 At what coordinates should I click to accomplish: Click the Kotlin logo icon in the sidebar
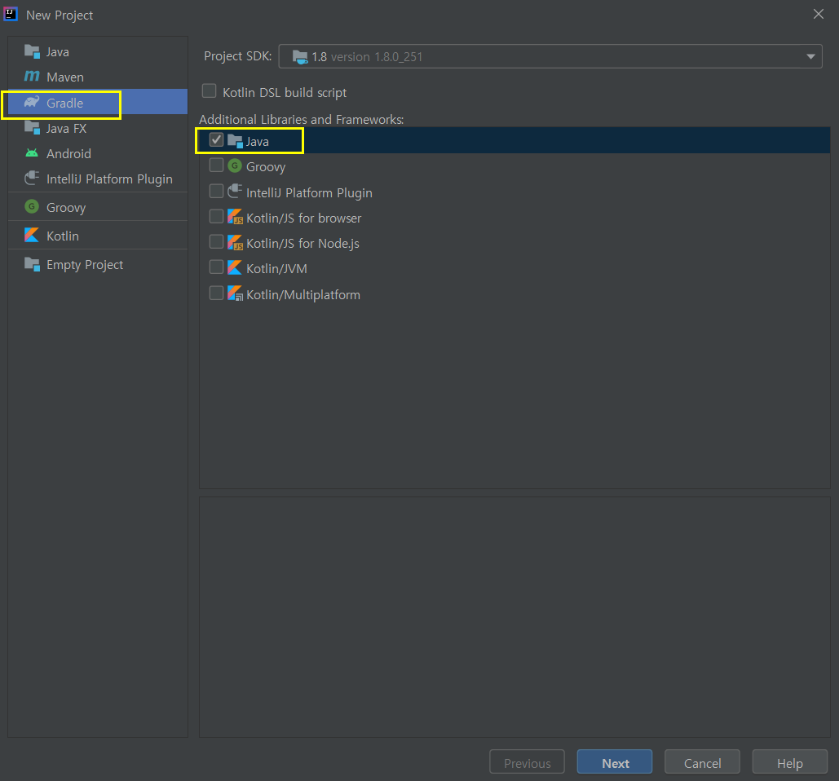(x=32, y=235)
